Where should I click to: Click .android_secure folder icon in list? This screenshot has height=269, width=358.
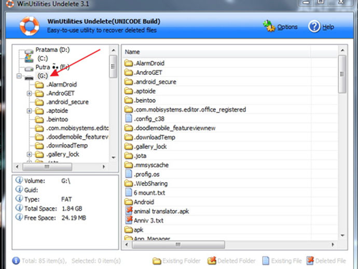129,82
